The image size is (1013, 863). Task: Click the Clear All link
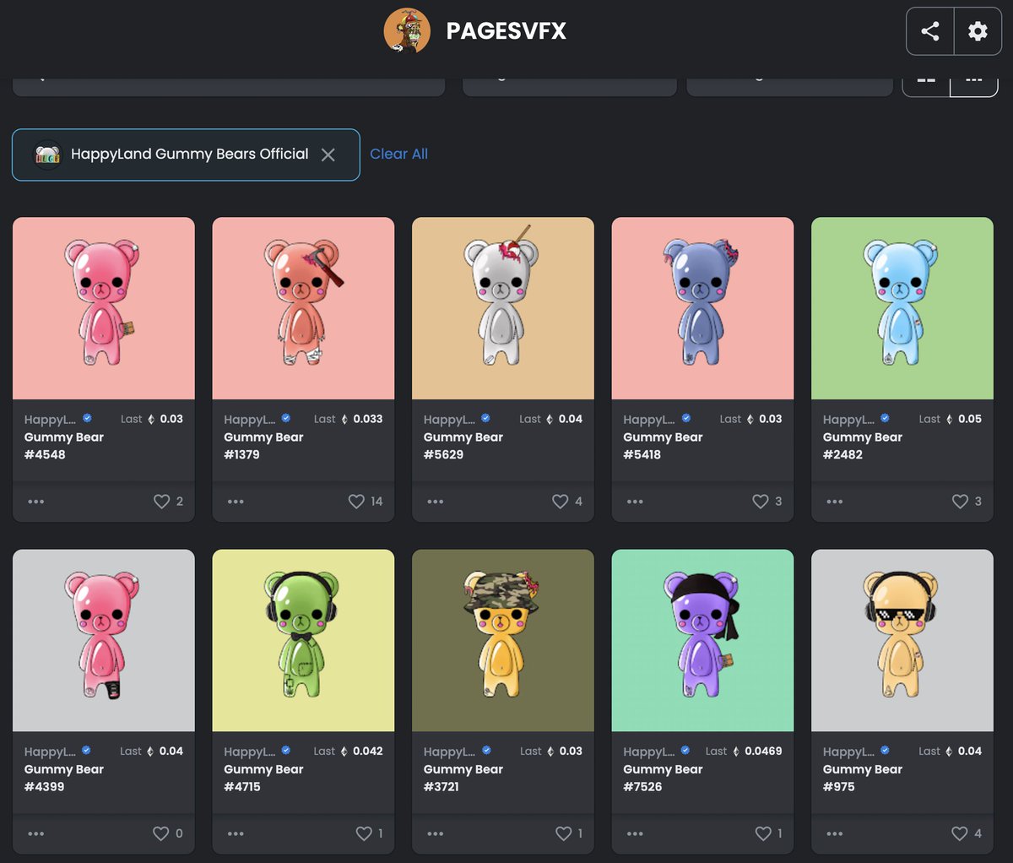tap(398, 154)
